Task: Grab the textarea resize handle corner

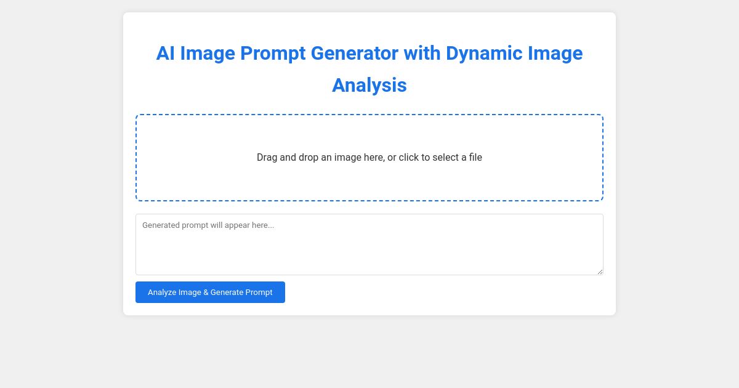Action: (599, 271)
